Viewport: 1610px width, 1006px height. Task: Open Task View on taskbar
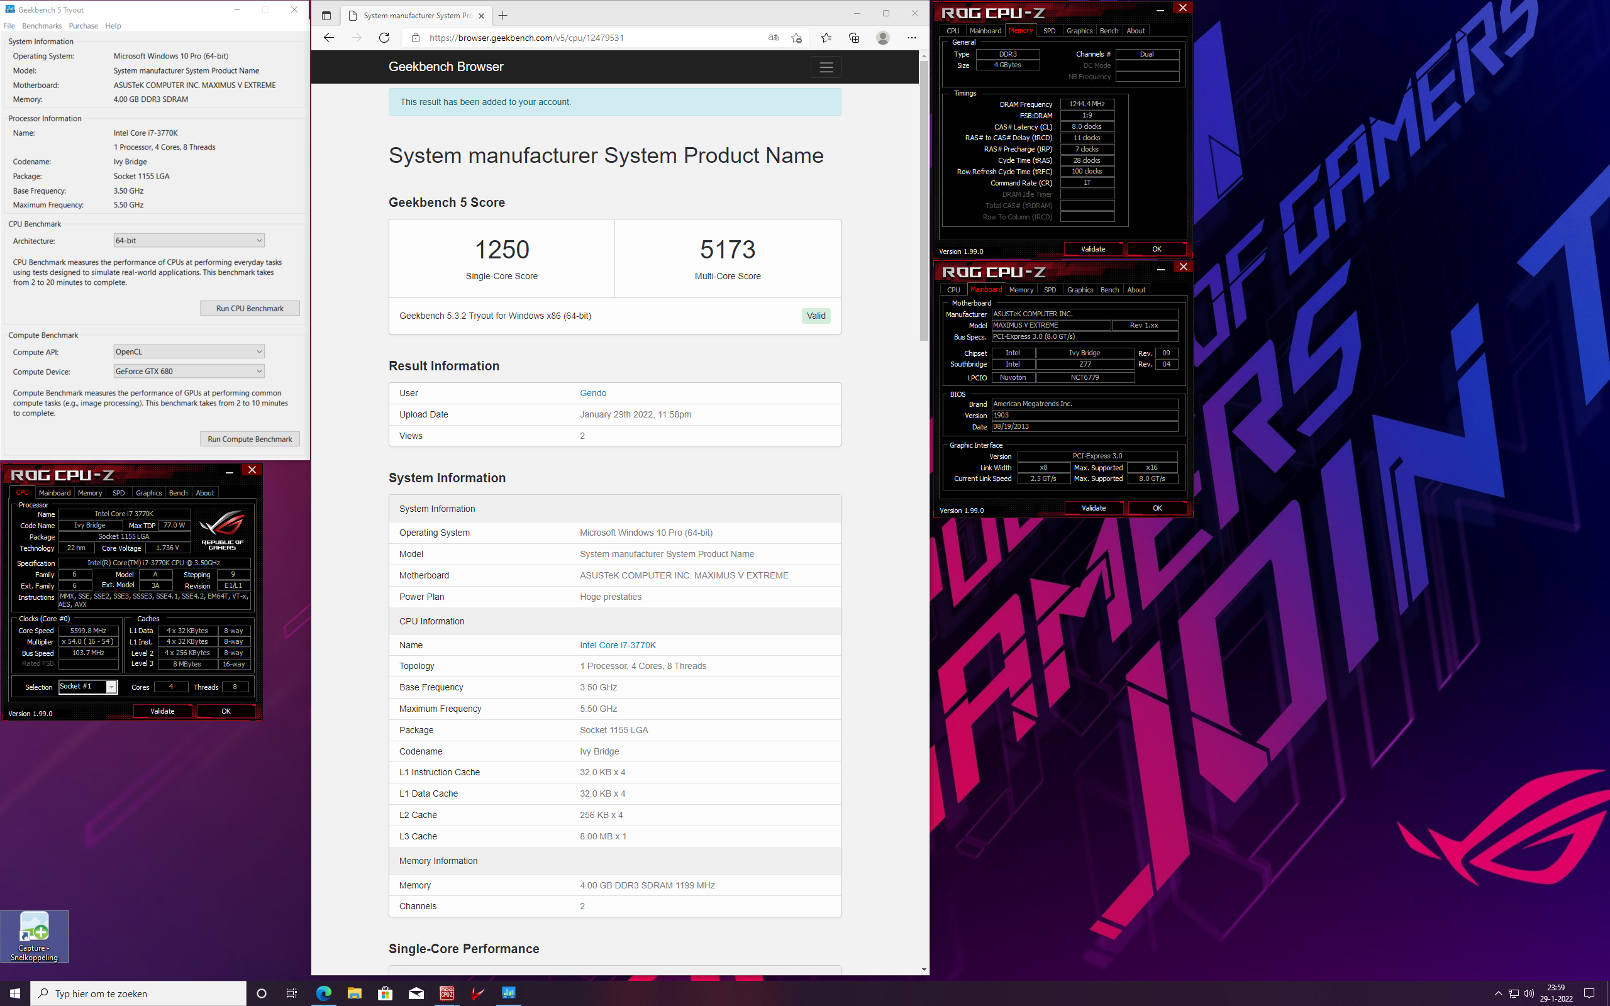click(291, 993)
